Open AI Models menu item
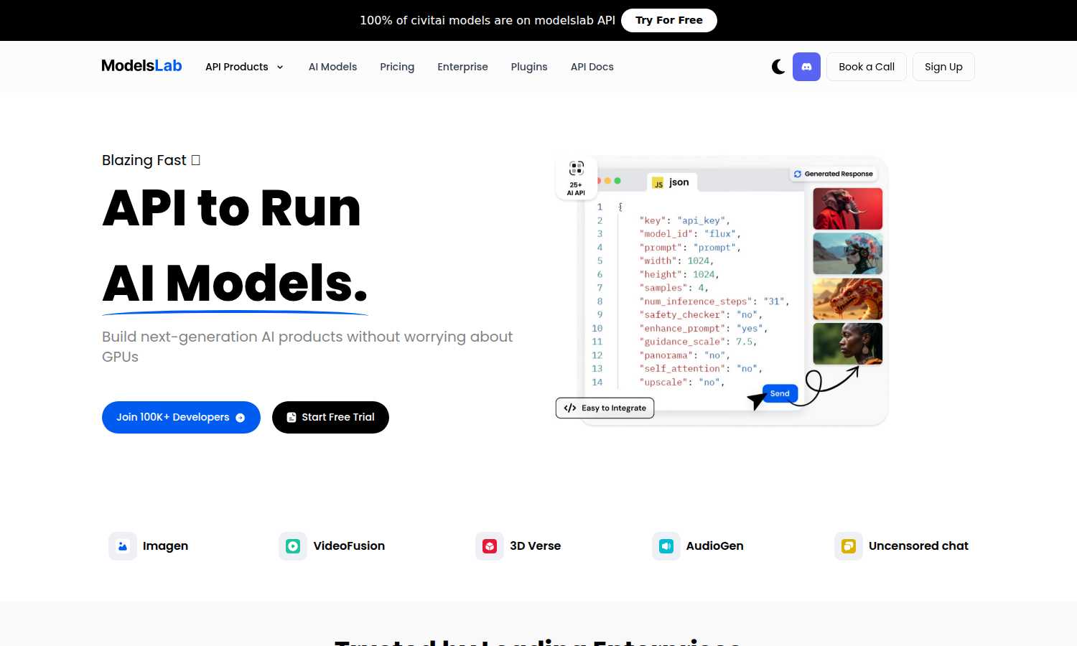 click(x=332, y=67)
